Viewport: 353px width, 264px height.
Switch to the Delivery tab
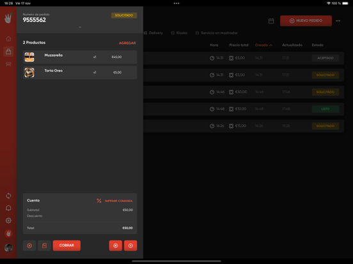point(153,33)
